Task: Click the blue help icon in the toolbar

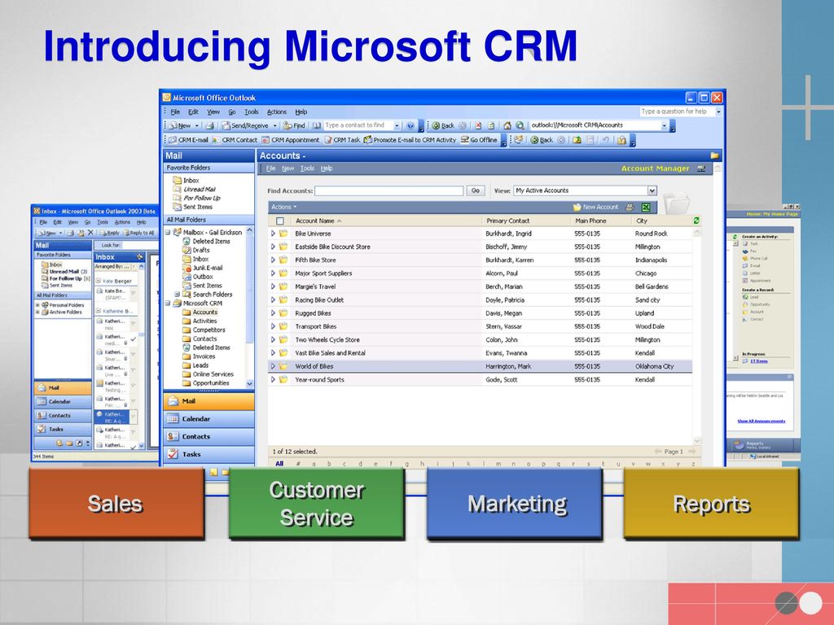Action: pyautogui.click(x=410, y=125)
